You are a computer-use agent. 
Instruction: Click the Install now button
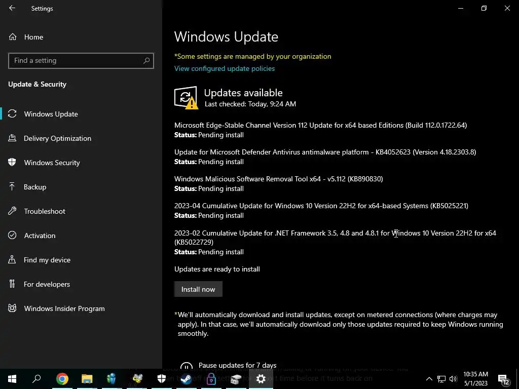[198, 289]
